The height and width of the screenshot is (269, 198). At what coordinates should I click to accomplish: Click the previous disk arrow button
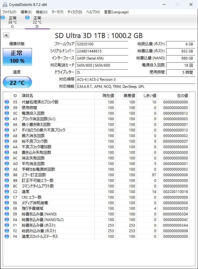coord(6,35)
